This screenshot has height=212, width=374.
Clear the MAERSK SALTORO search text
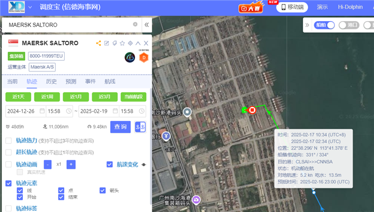[135, 25]
